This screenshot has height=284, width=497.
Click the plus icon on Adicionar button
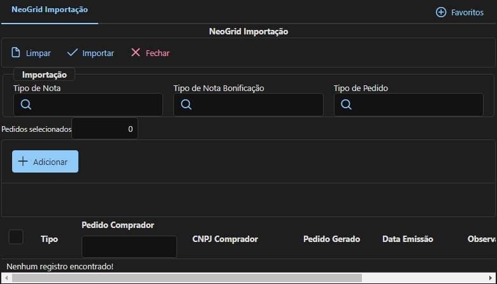tap(23, 162)
